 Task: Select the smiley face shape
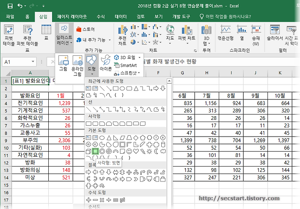[129, 151]
